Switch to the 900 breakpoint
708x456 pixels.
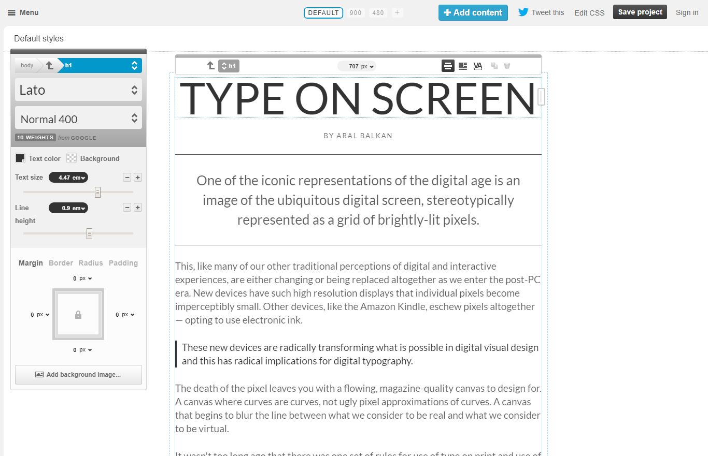356,12
